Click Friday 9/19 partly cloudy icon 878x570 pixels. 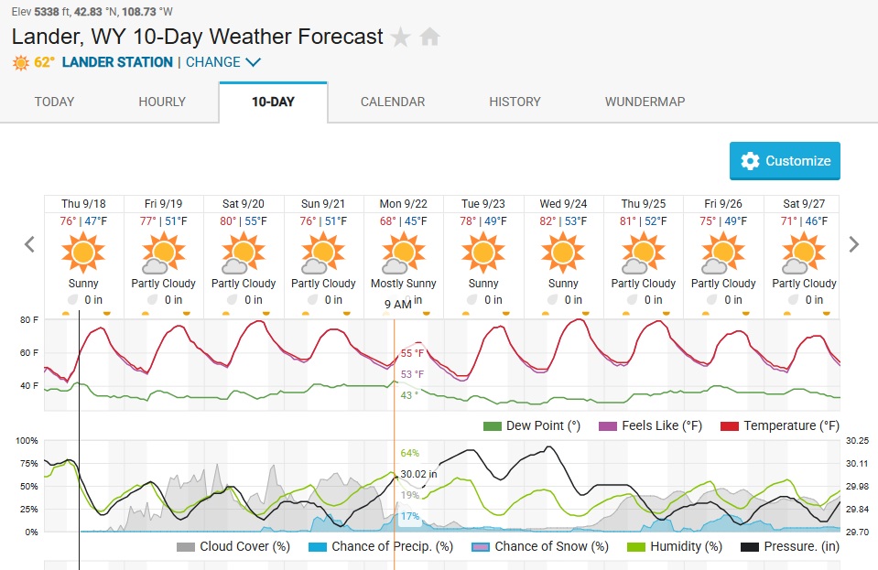(163, 252)
